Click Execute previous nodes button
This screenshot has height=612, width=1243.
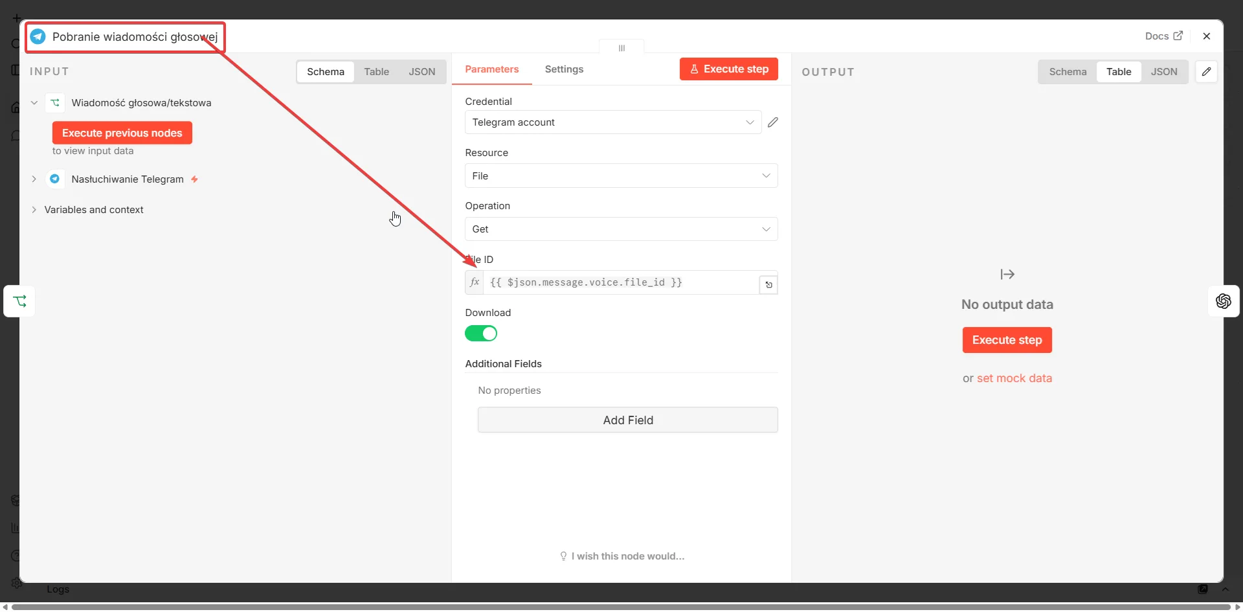[x=122, y=133]
